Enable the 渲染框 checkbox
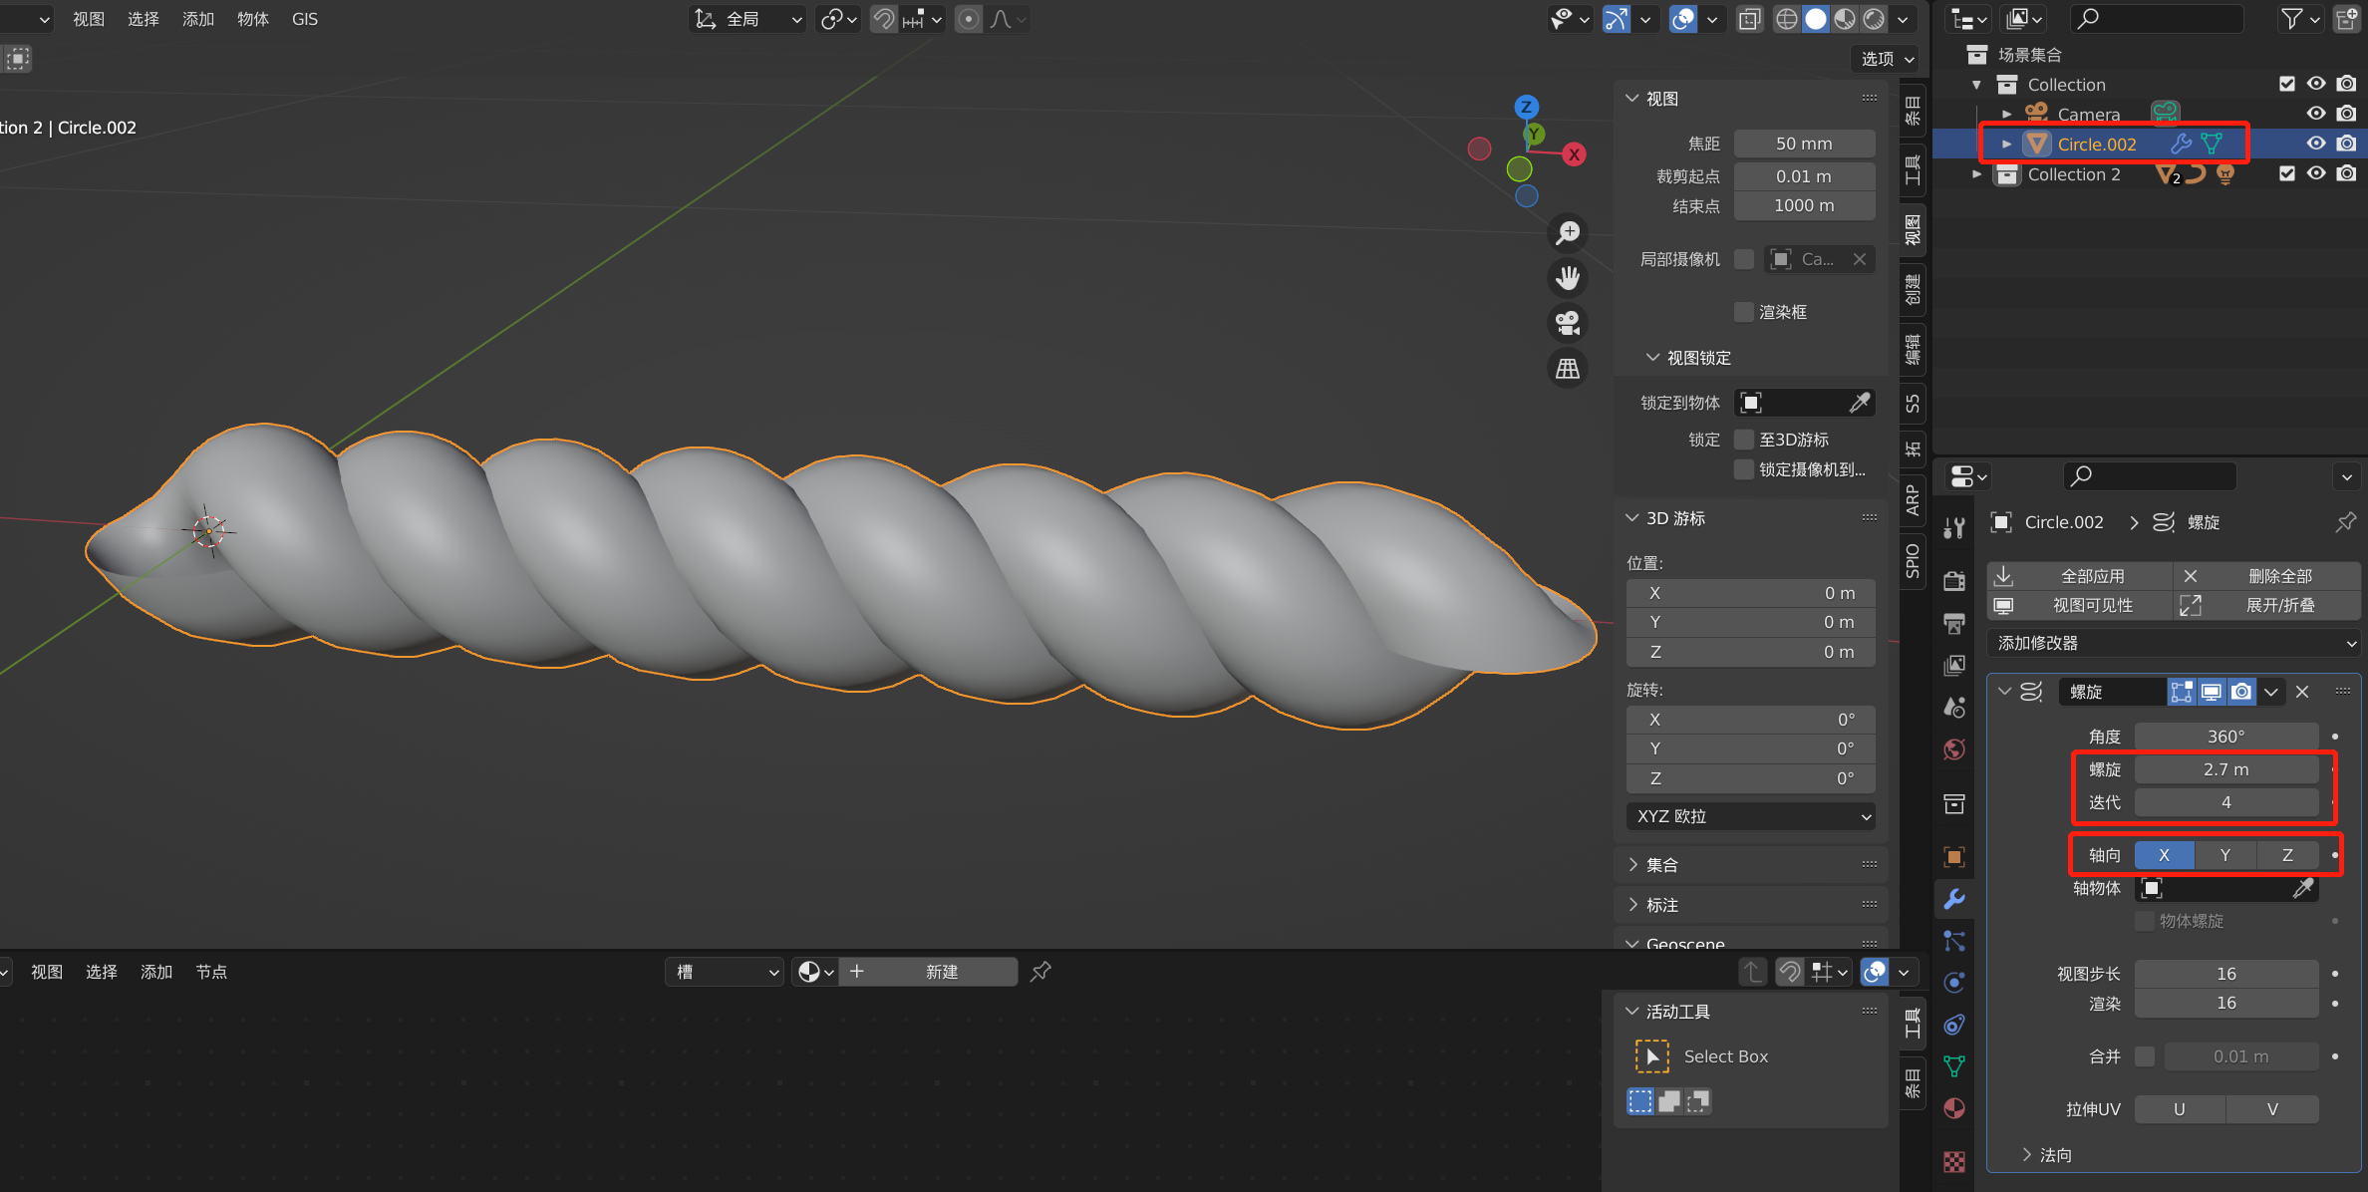2368x1192 pixels. coord(1743,312)
